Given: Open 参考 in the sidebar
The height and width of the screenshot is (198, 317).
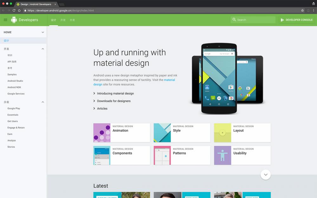Looking at the screenshot, I should click(x=10, y=68).
